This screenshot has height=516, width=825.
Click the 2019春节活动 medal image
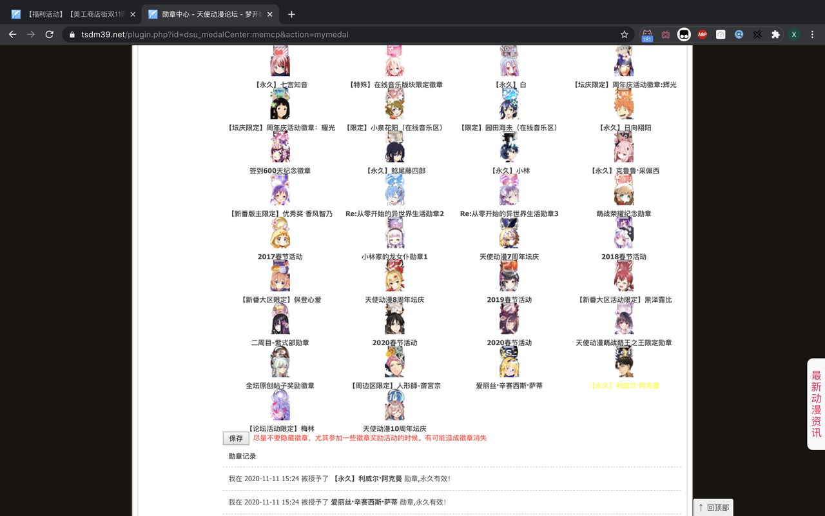(x=509, y=276)
